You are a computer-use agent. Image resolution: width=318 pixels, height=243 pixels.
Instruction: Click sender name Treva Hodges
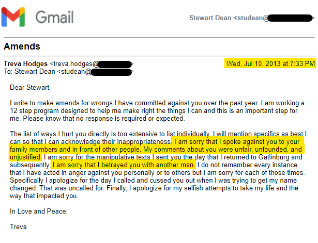26,64
